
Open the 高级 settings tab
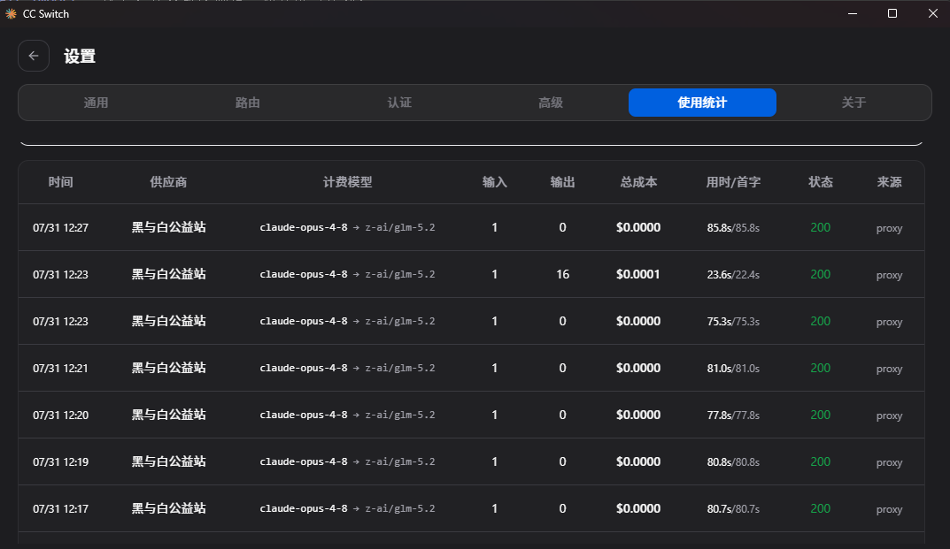(x=551, y=103)
